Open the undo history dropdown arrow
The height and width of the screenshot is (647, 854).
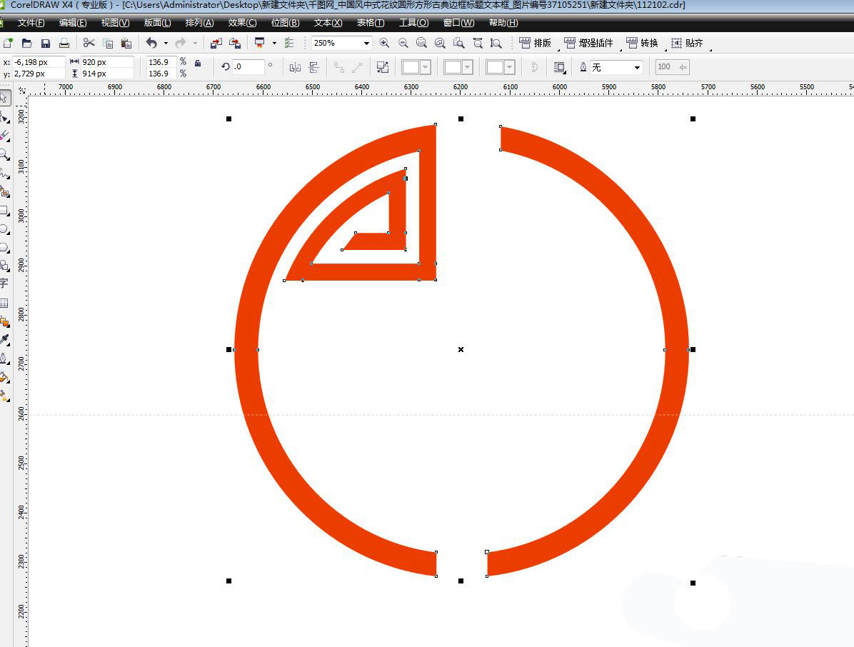[166, 44]
